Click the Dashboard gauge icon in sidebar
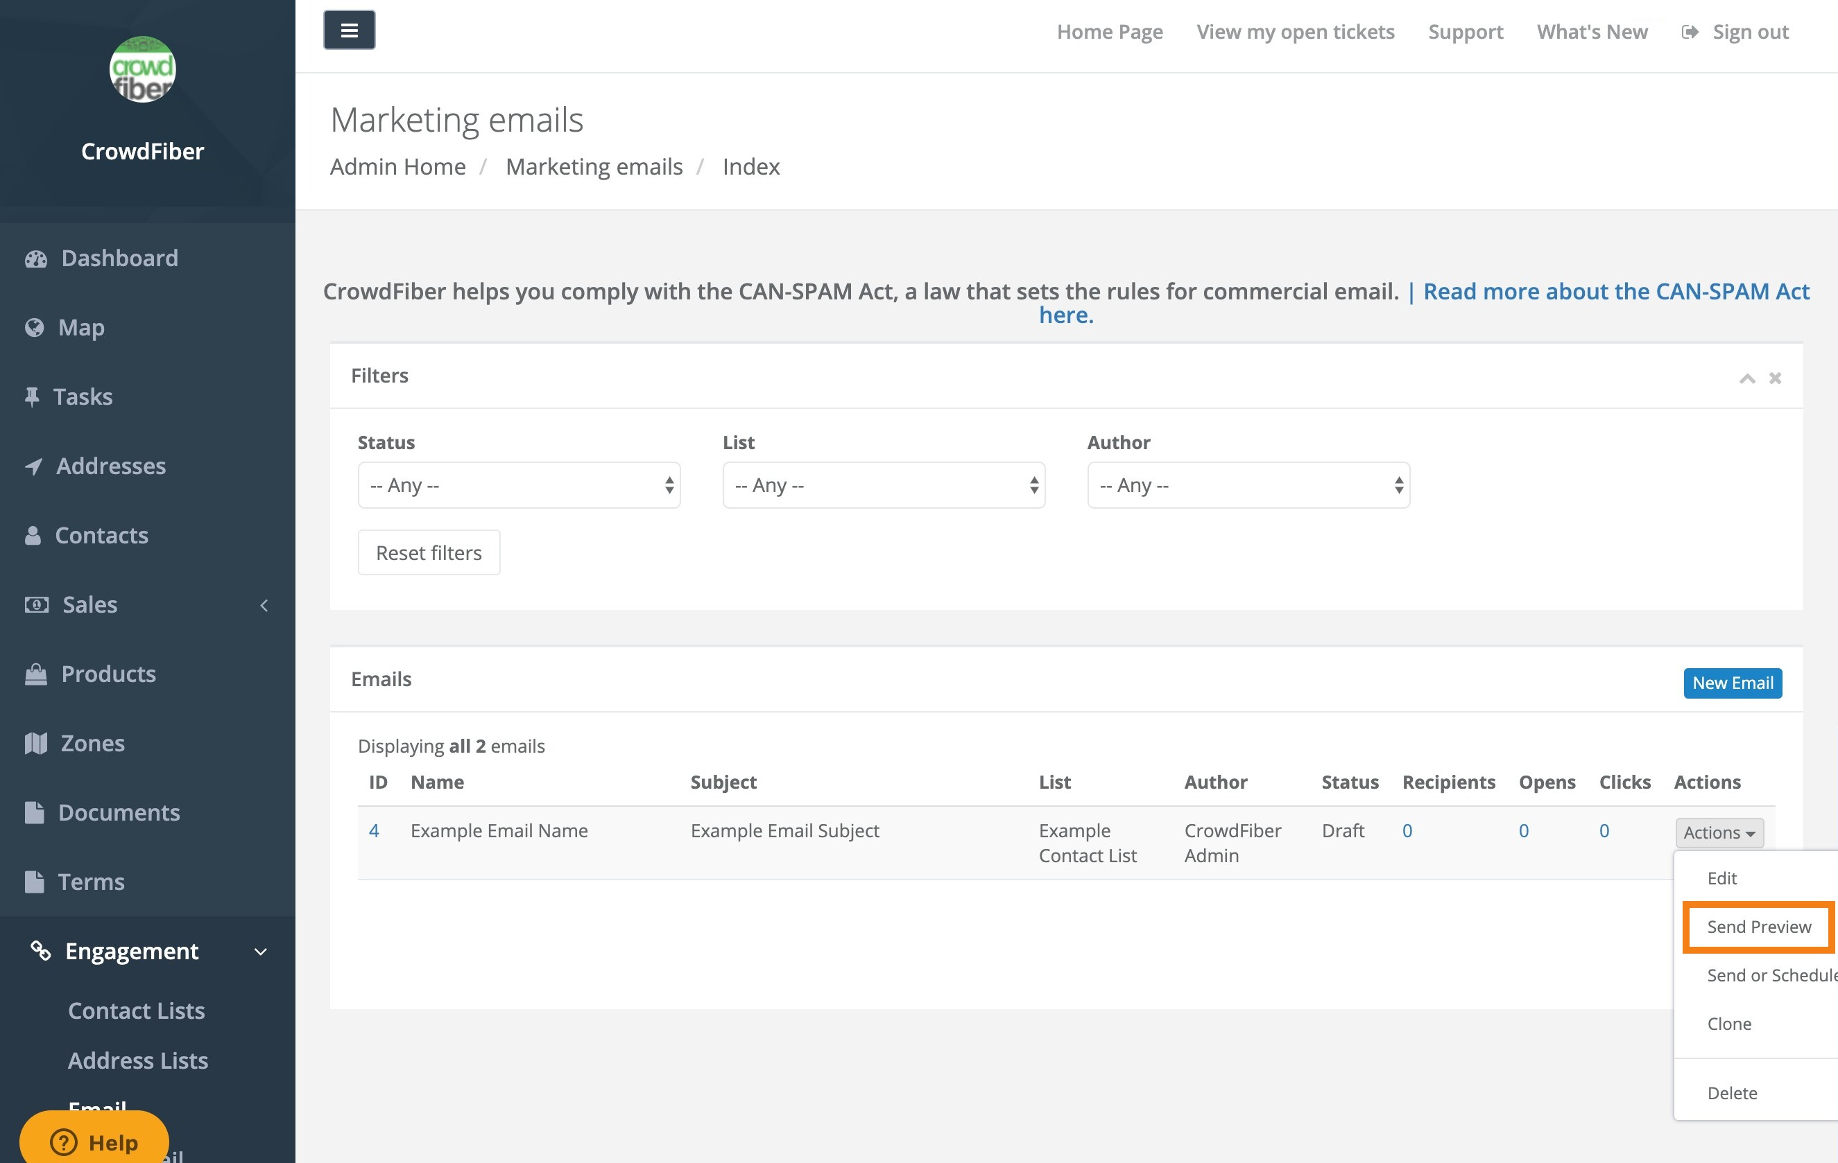Viewport: 1838px width, 1163px height. pos(36,259)
